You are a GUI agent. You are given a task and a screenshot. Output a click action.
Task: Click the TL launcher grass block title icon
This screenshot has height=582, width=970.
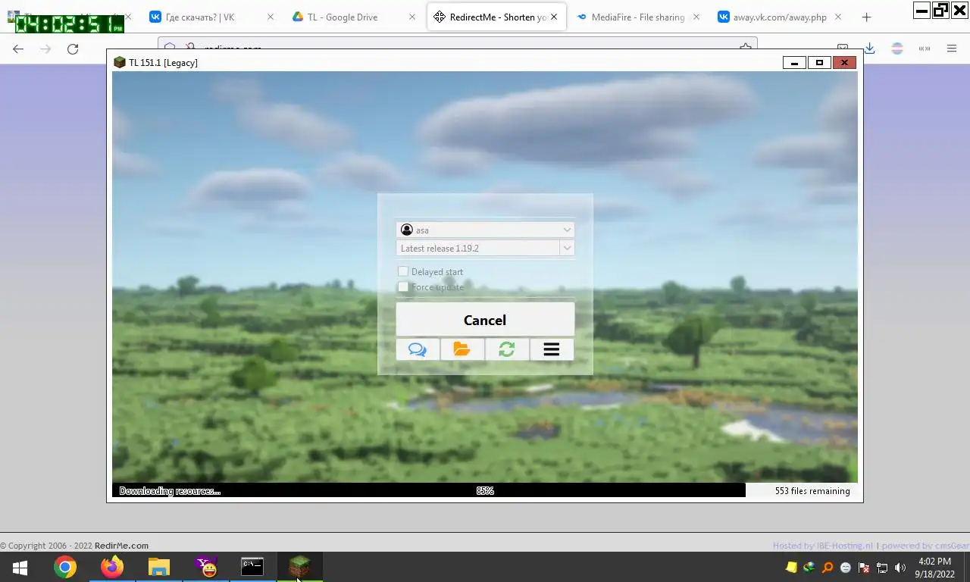(x=119, y=62)
